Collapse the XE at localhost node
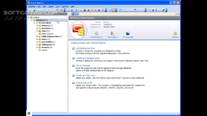The width and height of the screenshot is (207, 116). coord(34,23)
